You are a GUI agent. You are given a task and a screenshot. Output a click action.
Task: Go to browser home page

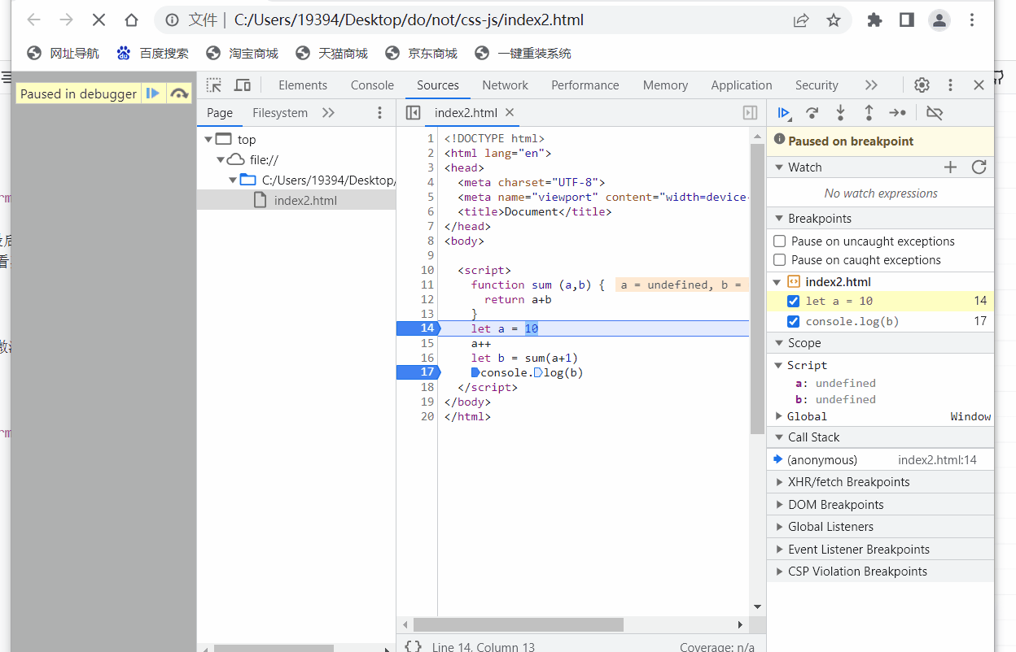(x=131, y=20)
